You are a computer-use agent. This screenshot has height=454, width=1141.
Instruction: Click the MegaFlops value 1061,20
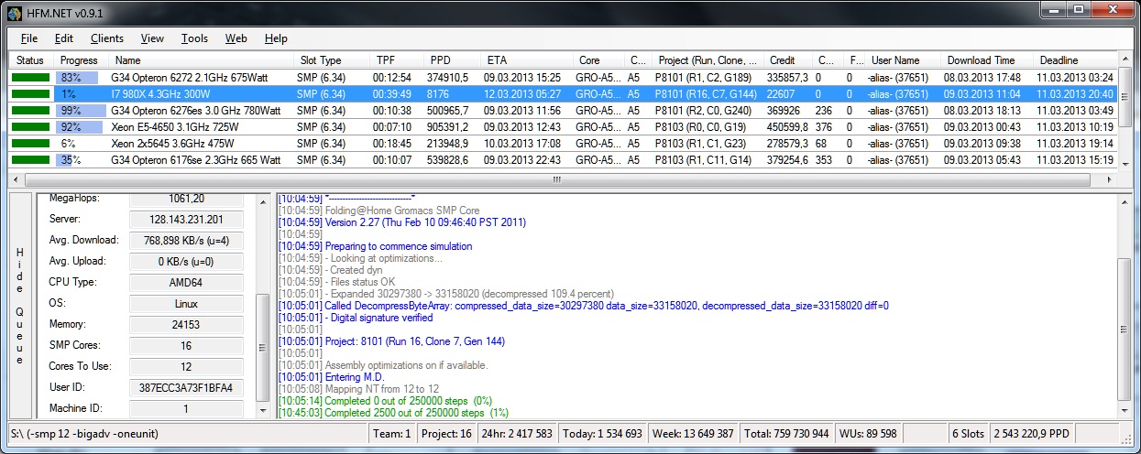click(185, 198)
